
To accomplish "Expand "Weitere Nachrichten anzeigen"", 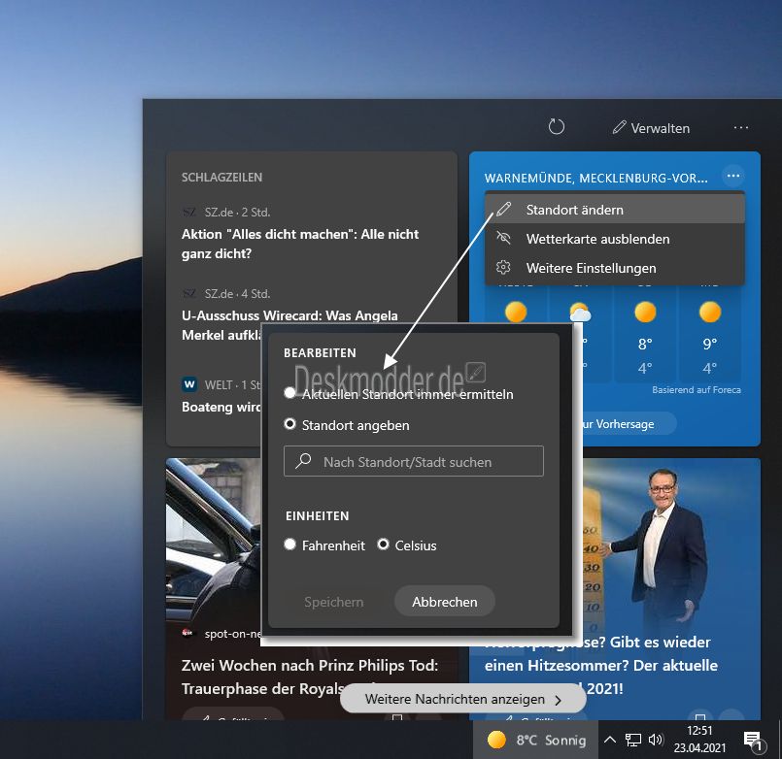I will click(x=462, y=699).
